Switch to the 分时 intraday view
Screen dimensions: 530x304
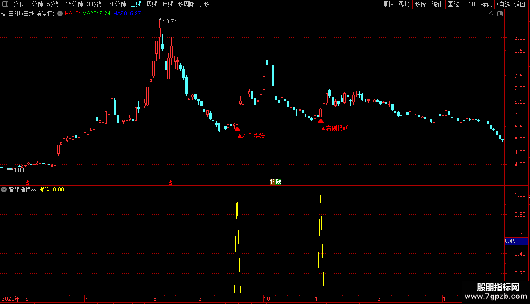point(19,4)
